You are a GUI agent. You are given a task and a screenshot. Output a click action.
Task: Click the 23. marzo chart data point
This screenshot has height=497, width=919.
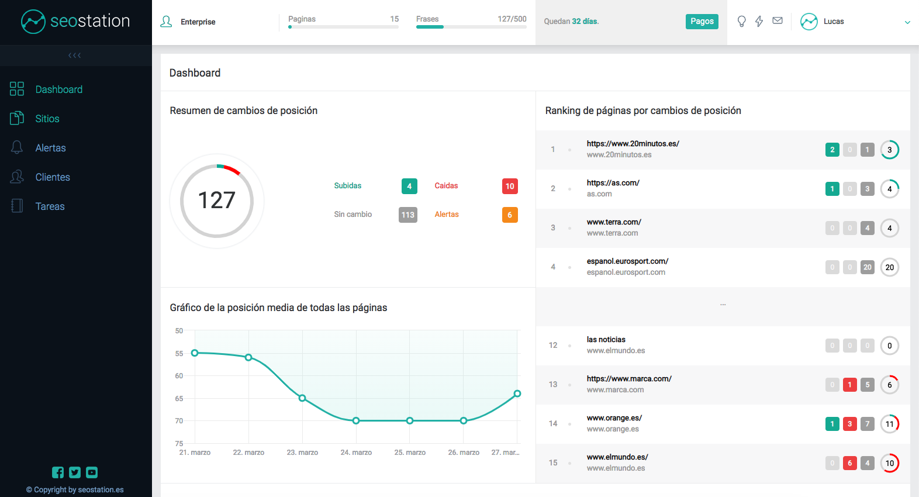(302, 398)
